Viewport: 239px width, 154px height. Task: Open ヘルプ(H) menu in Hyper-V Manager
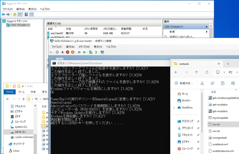(x=45, y=9)
